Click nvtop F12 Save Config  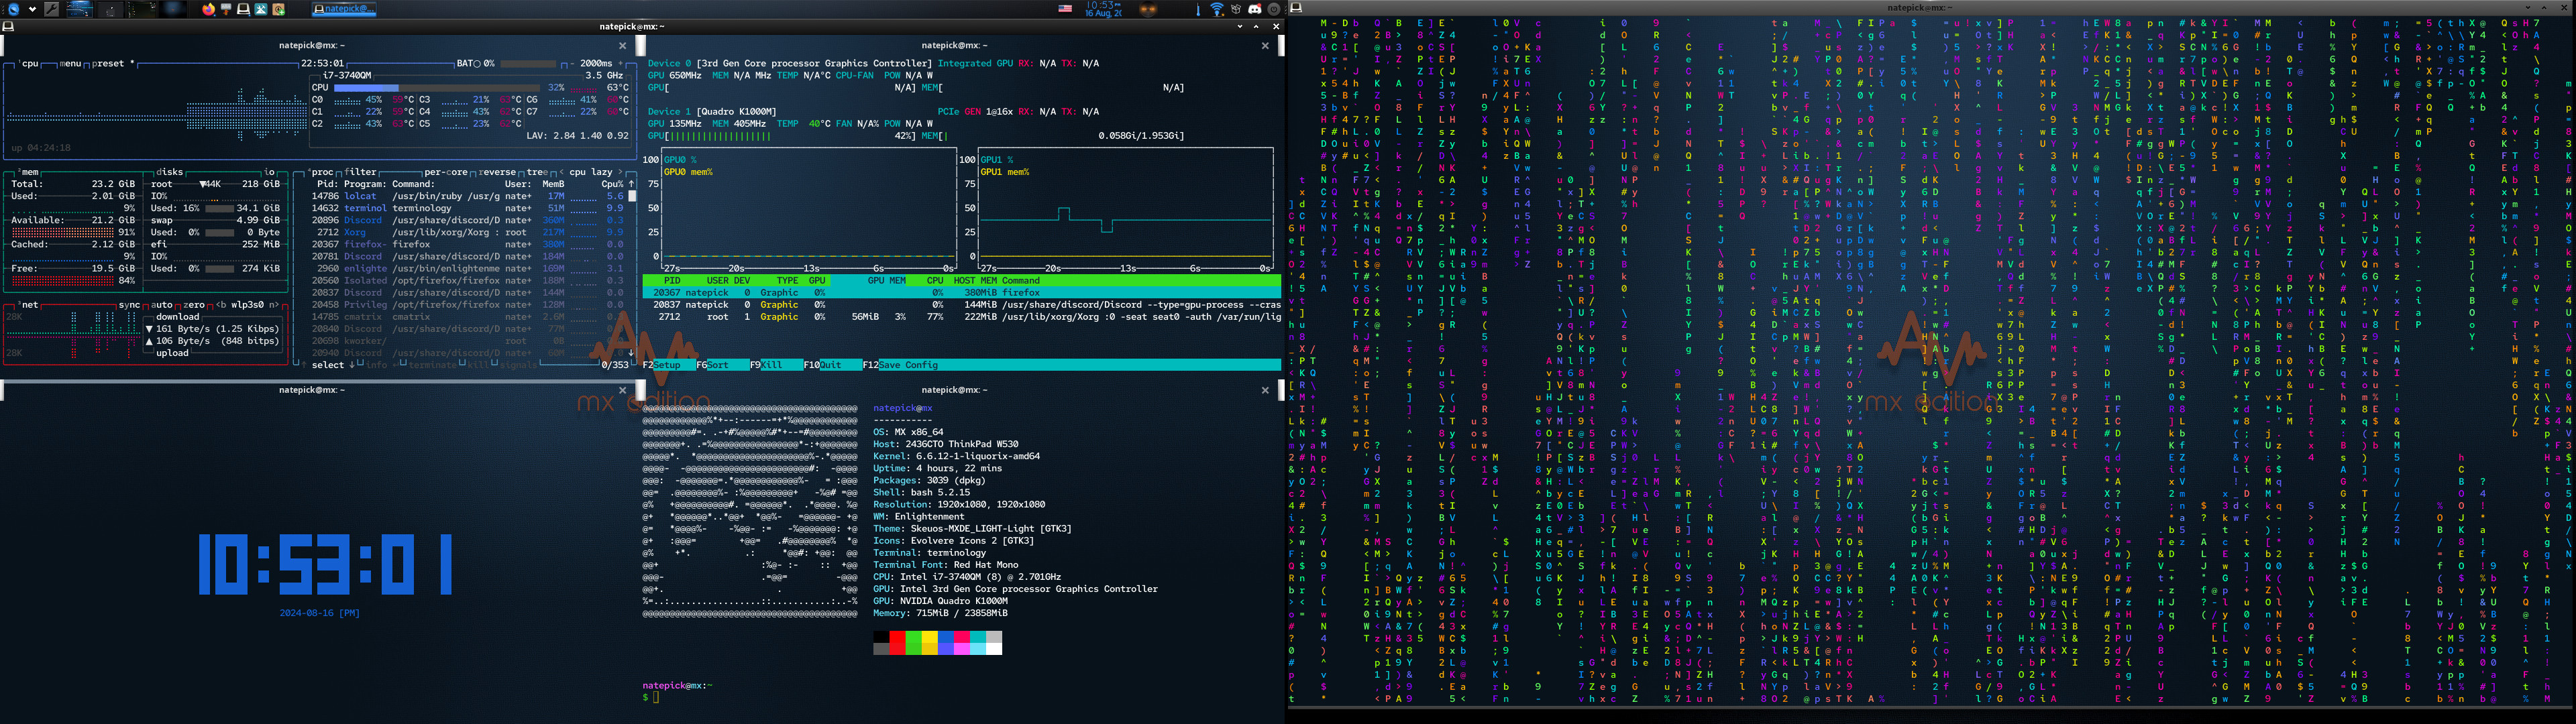900,365
